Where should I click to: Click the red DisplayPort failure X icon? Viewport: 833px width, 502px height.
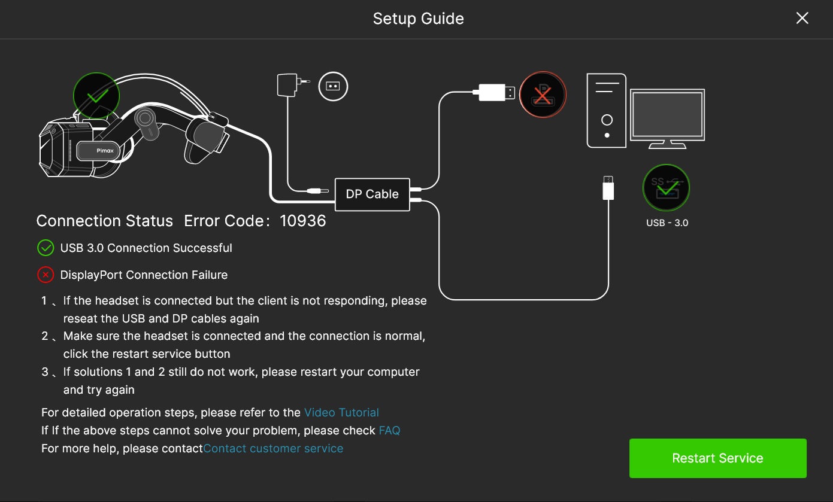(x=46, y=275)
